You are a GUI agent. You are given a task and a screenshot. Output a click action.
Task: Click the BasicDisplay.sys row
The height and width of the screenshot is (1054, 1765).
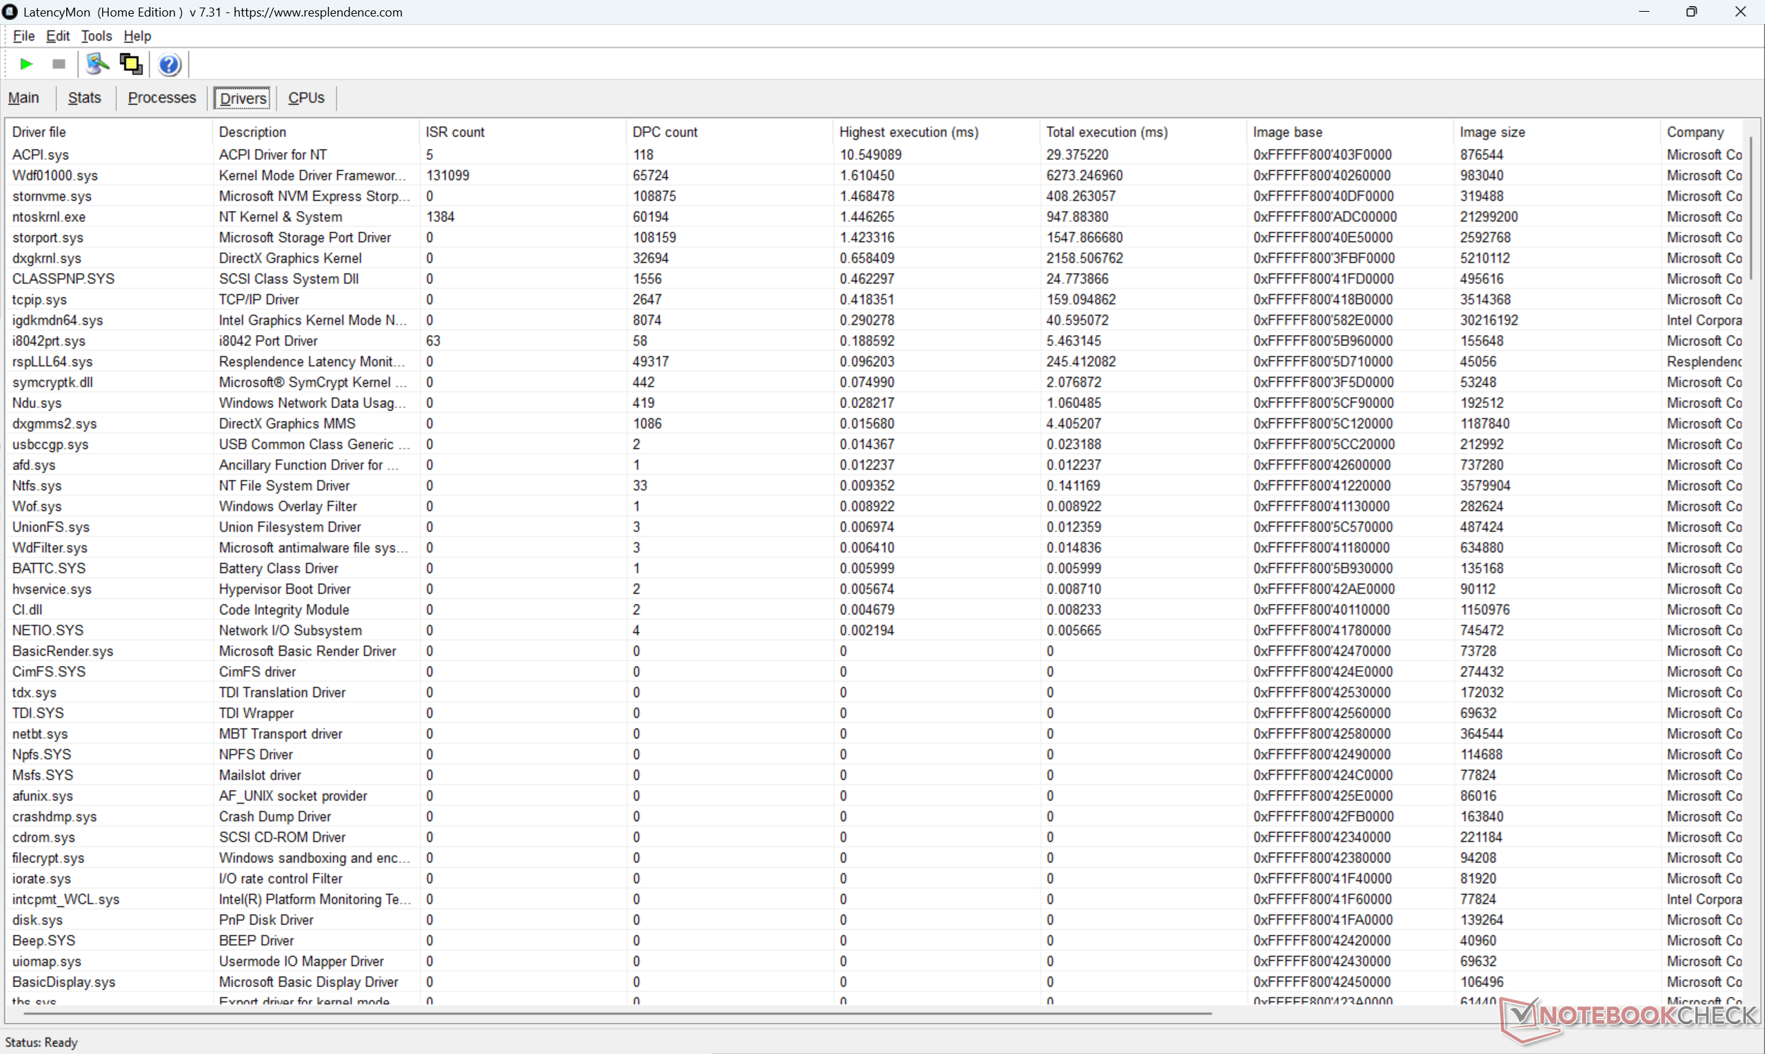[x=874, y=982]
